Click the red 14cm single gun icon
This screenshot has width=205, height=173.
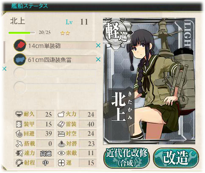pos(20,45)
